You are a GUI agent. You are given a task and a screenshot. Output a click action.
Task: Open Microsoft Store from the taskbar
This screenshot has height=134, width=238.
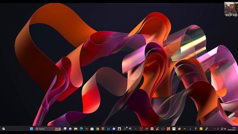point(92,129)
